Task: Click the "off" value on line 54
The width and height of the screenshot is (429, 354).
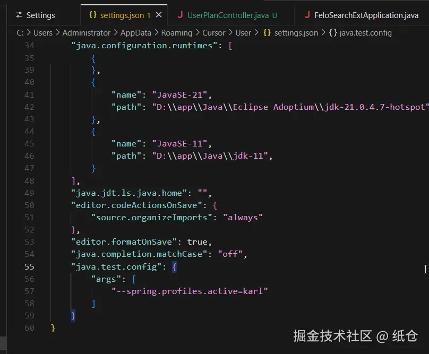Action: pos(230,254)
